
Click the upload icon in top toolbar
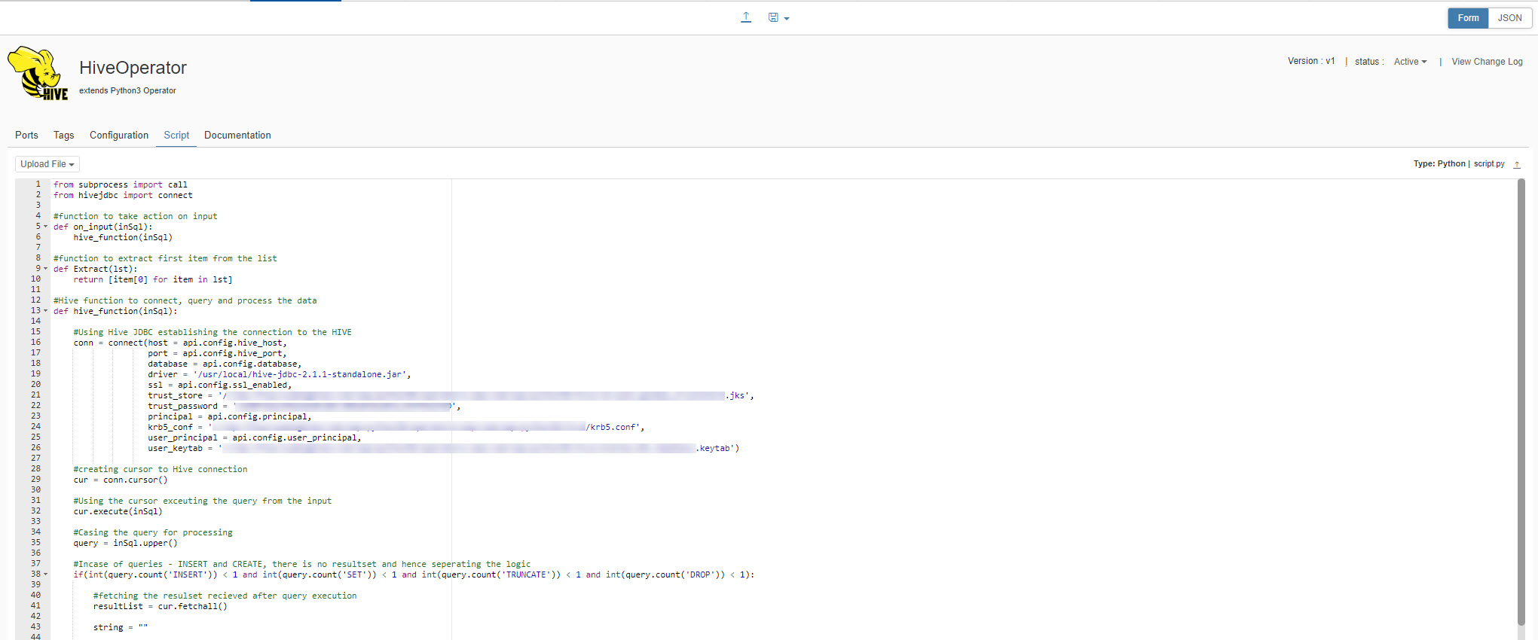[746, 17]
